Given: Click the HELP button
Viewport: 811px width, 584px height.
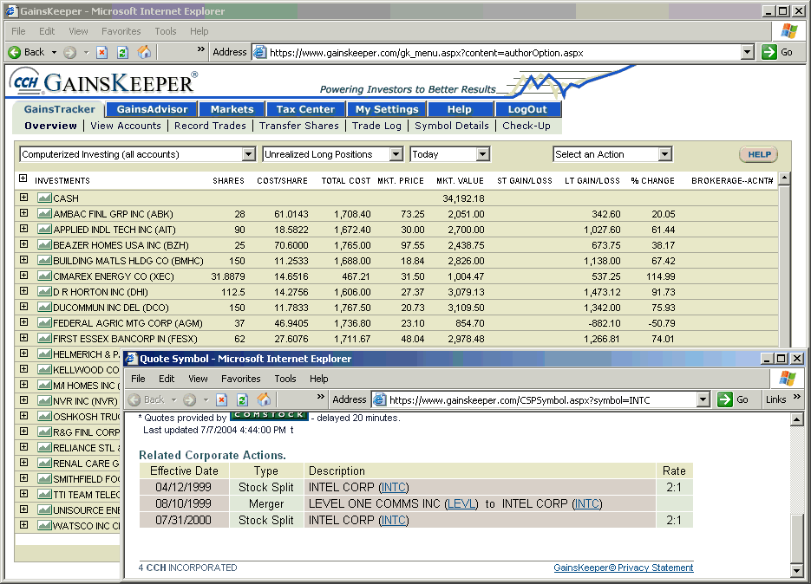Looking at the screenshot, I should point(757,154).
